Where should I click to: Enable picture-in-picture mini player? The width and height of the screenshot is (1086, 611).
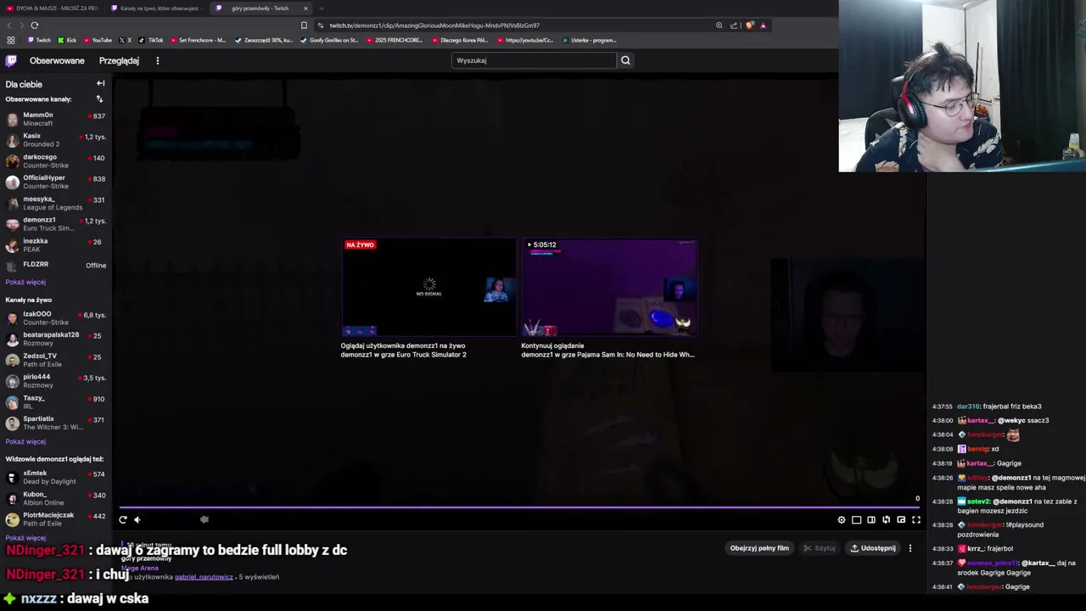901,520
